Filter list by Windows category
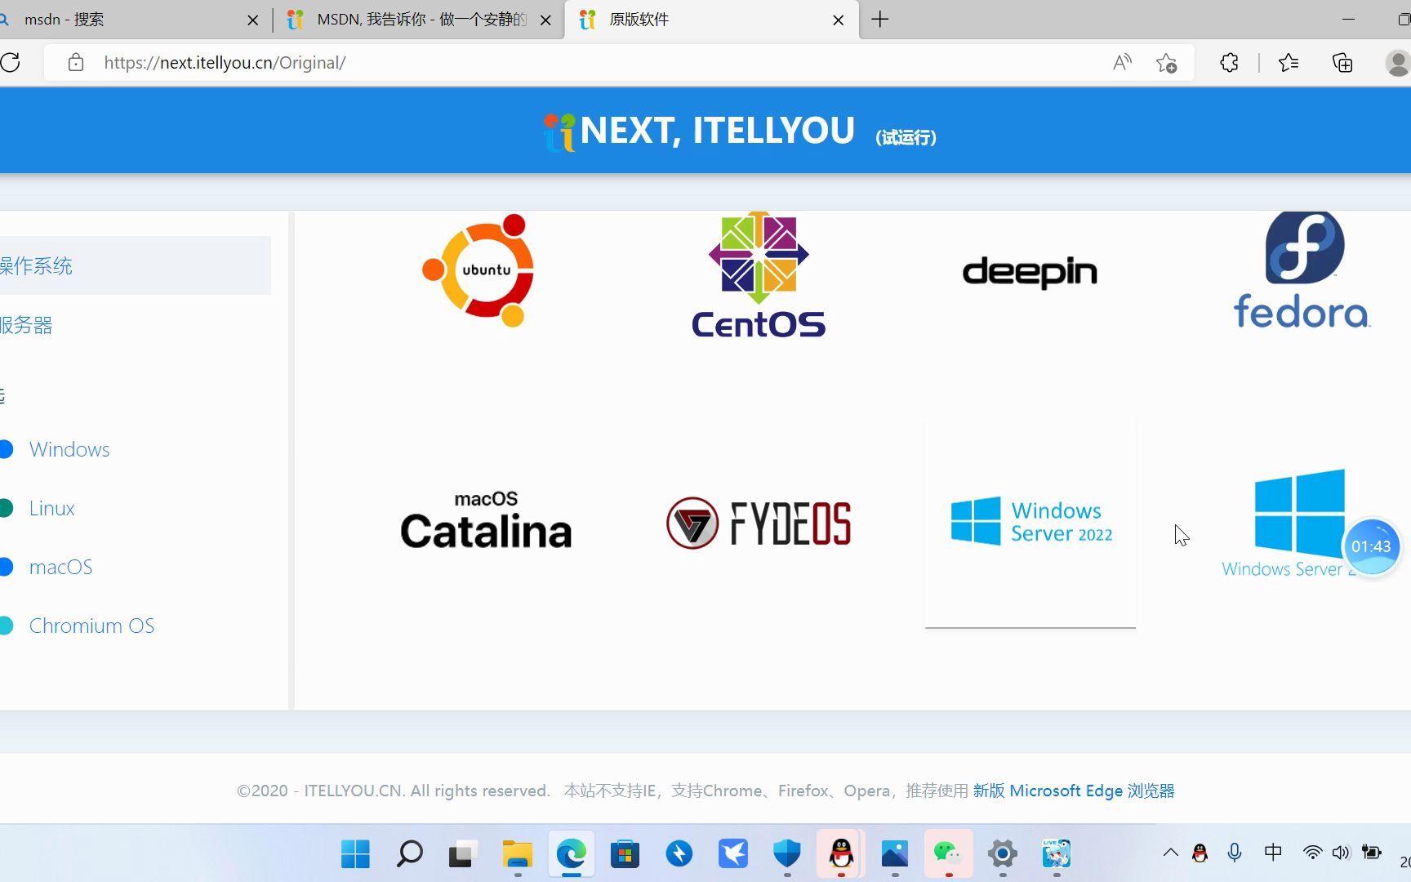Image resolution: width=1411 pixels, height=882 pixels. 69,449
